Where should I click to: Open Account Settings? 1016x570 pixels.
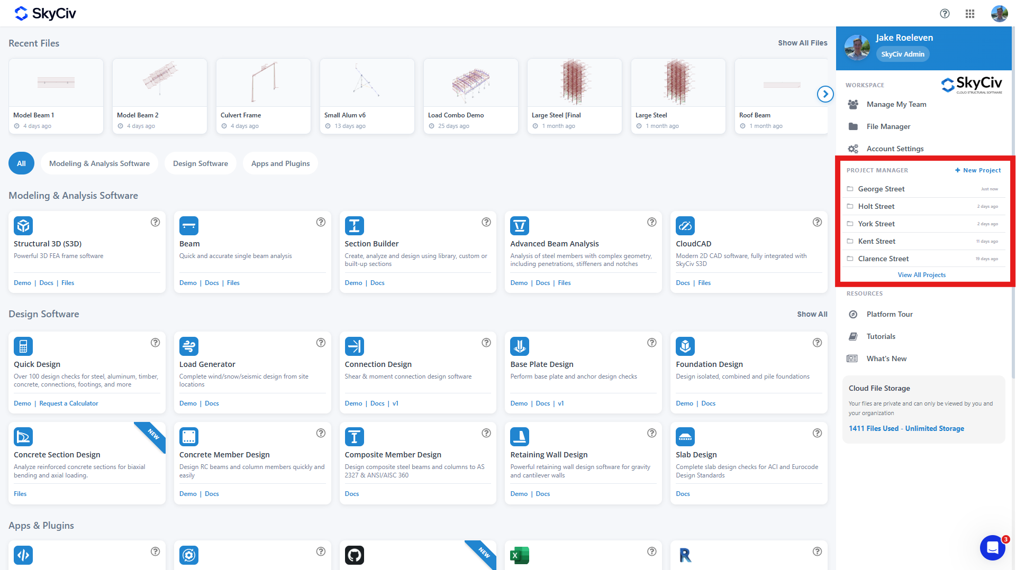point(895,149)
